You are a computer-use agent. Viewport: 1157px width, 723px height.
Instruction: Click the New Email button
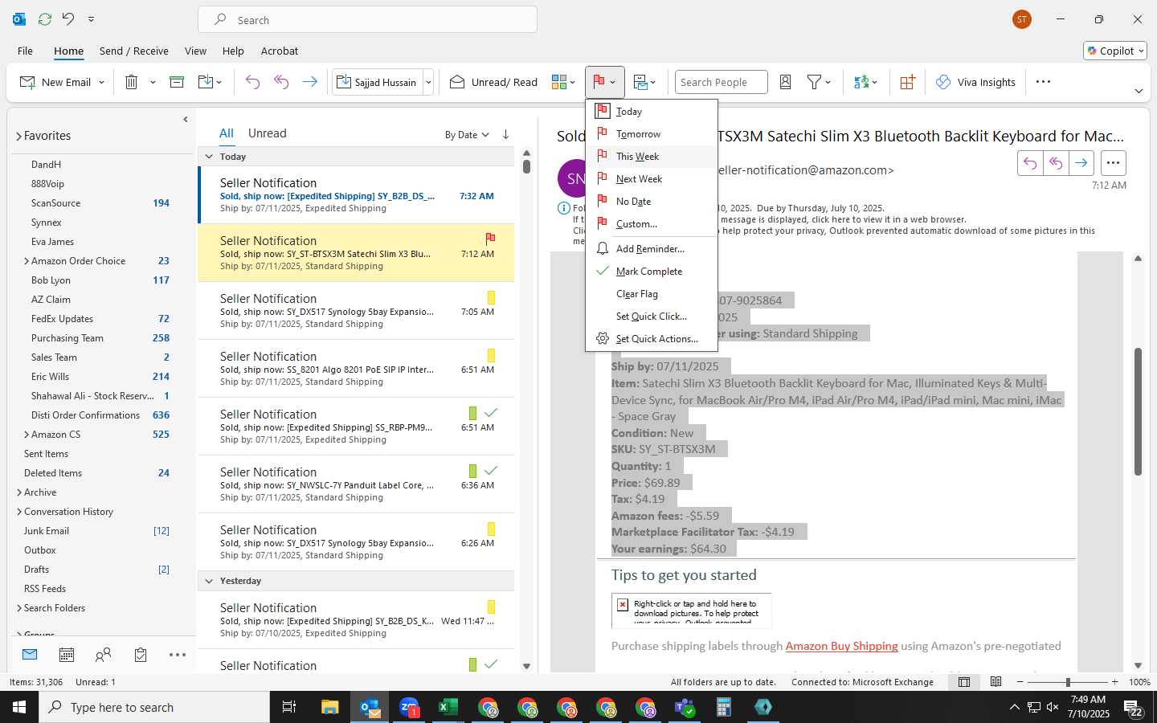pos(55,82)
